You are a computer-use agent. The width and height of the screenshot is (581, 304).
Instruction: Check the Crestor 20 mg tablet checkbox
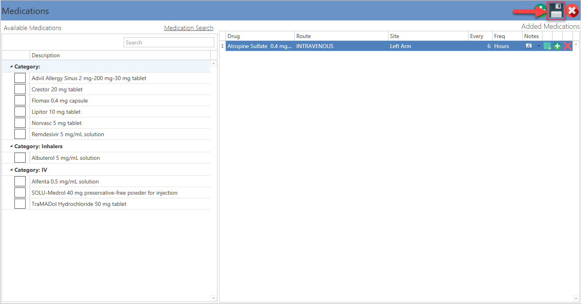point(20,89)
